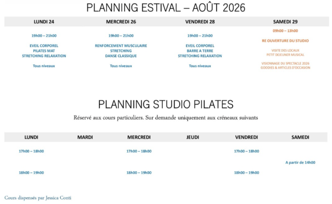Viewport: 332px width, 204px height.
Task: Click RENFORCEMENT MUSCULAIRE class label
Action: click(x=121, y=46)
